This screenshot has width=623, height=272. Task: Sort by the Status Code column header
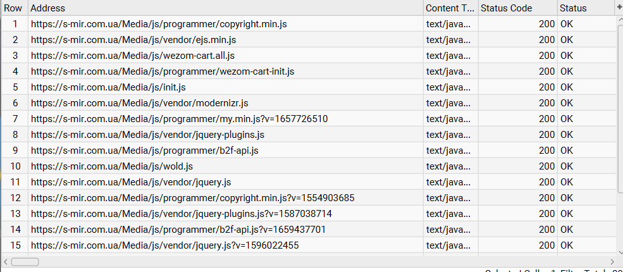[x=517, y=8]
